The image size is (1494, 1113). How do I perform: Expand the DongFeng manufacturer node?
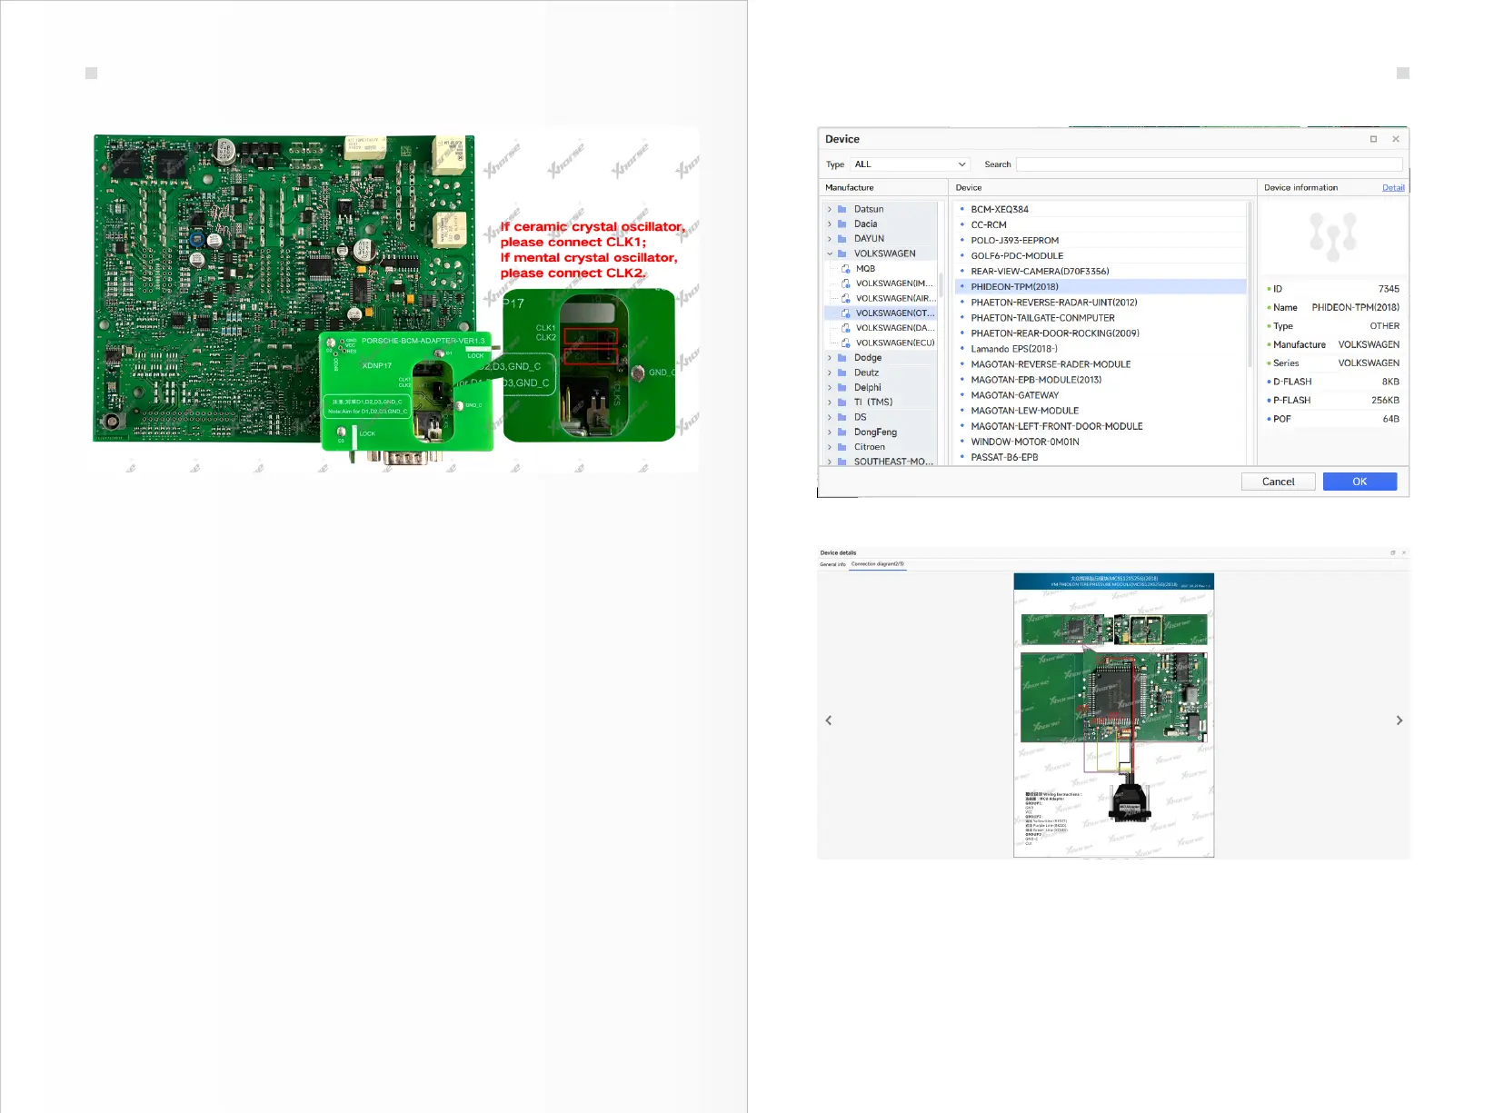pyautogui.click(x=829, y=432)
